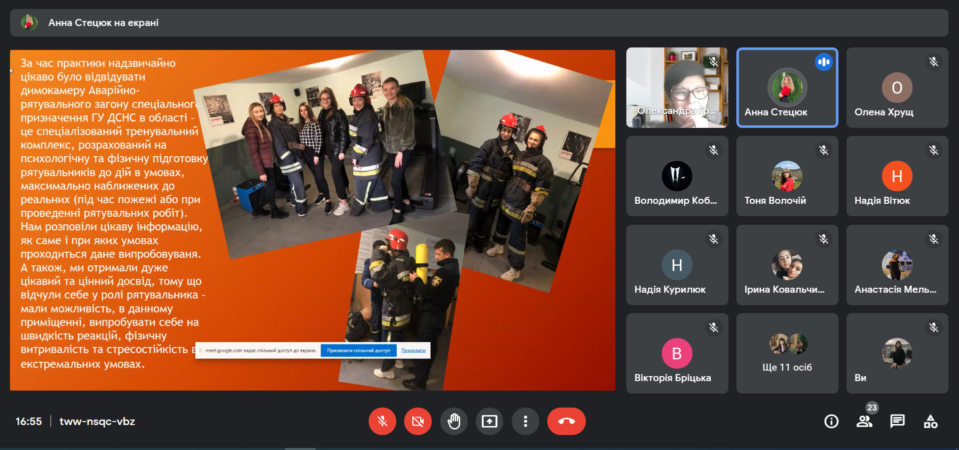Image resolution: width=959 pixels, height=450 pixels.
Task: Open the activities panel icon
Action: tap(930, 422)
